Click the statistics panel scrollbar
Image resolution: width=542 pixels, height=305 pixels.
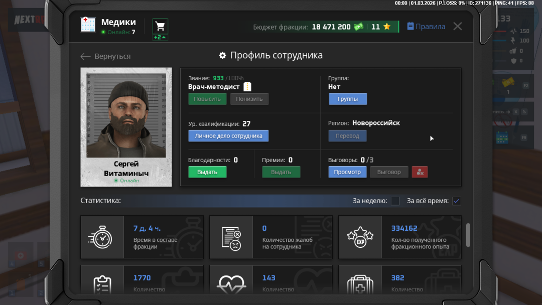pos(468,235)
